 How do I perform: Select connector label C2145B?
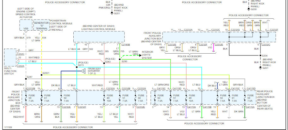pyautogui.click(x=126, y=44)
